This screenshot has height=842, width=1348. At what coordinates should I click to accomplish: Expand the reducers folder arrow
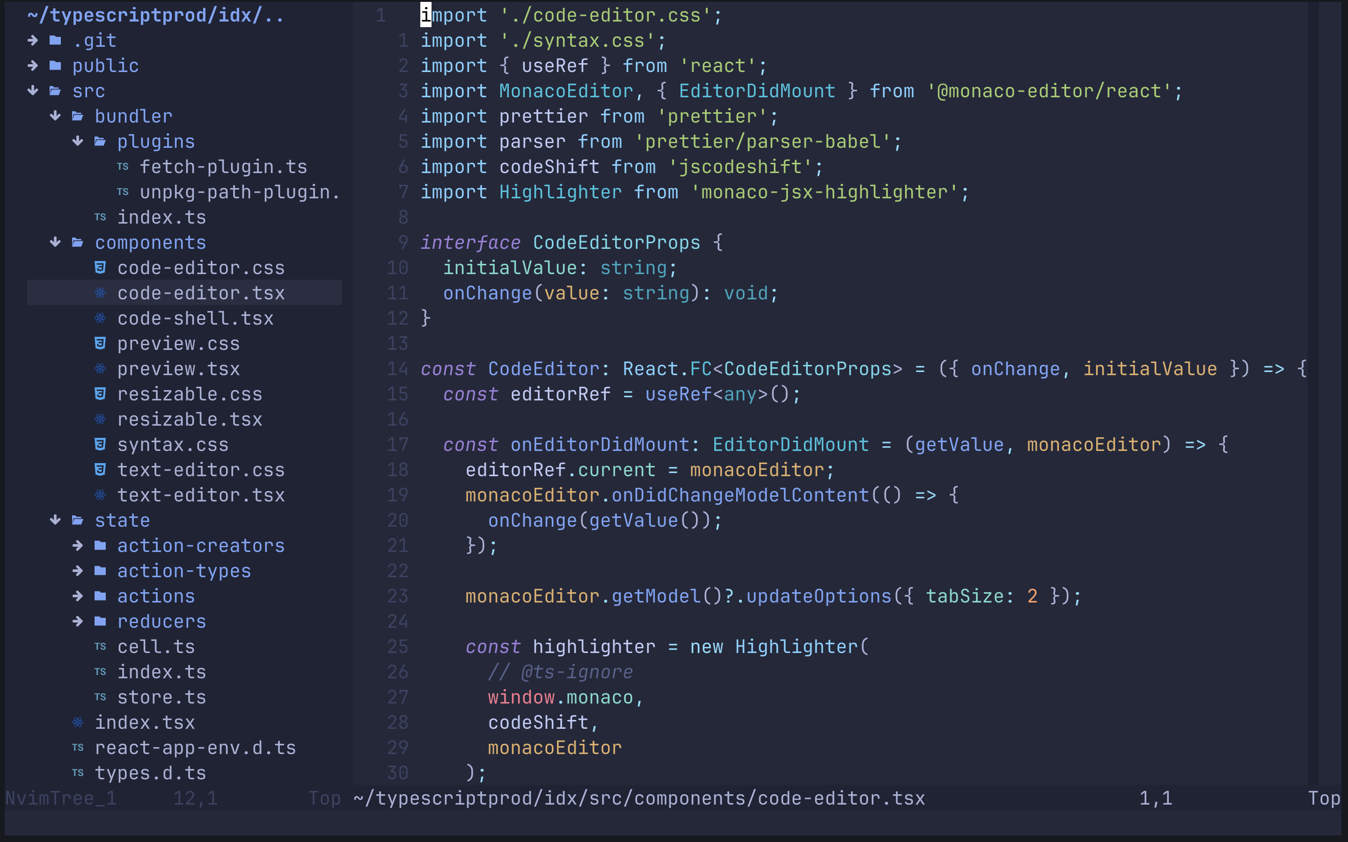78,622
